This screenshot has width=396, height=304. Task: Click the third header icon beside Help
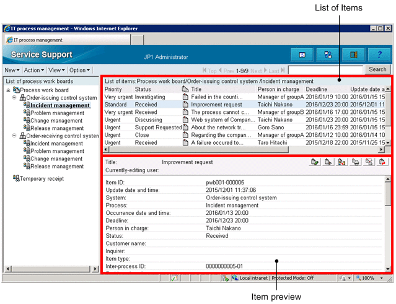(x=353, y=55)
